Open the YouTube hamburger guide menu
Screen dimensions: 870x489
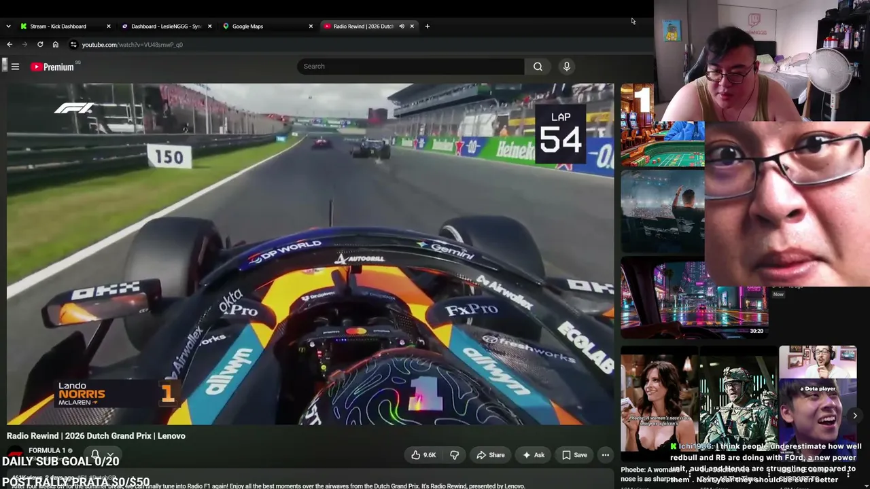(15, 67)
